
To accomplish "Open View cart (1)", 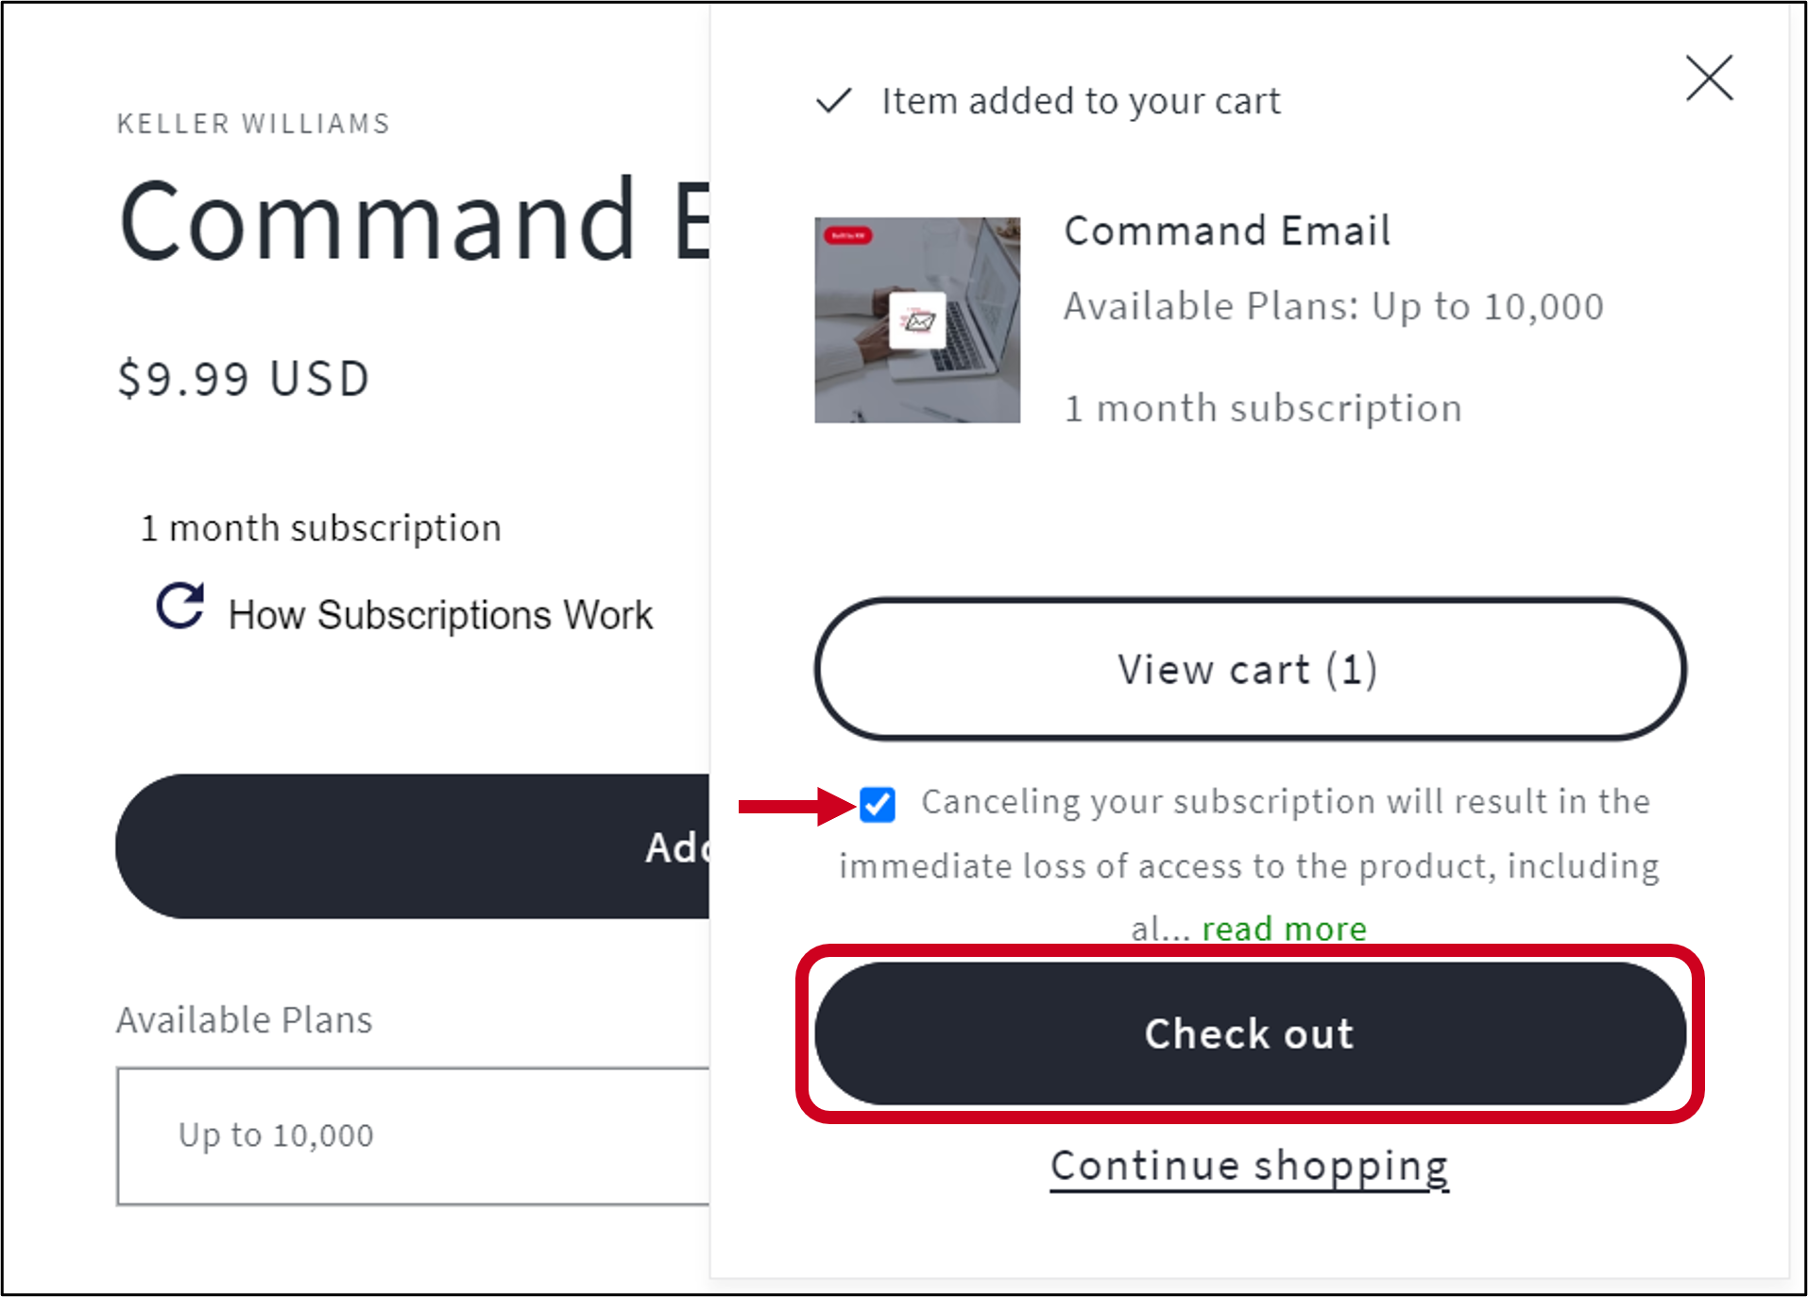I will 1247,670.
